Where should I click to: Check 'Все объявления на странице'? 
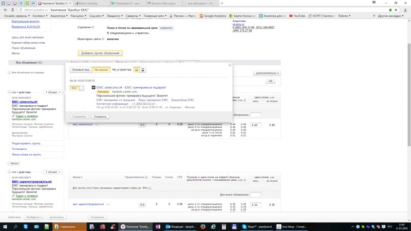tap(9, 72)
